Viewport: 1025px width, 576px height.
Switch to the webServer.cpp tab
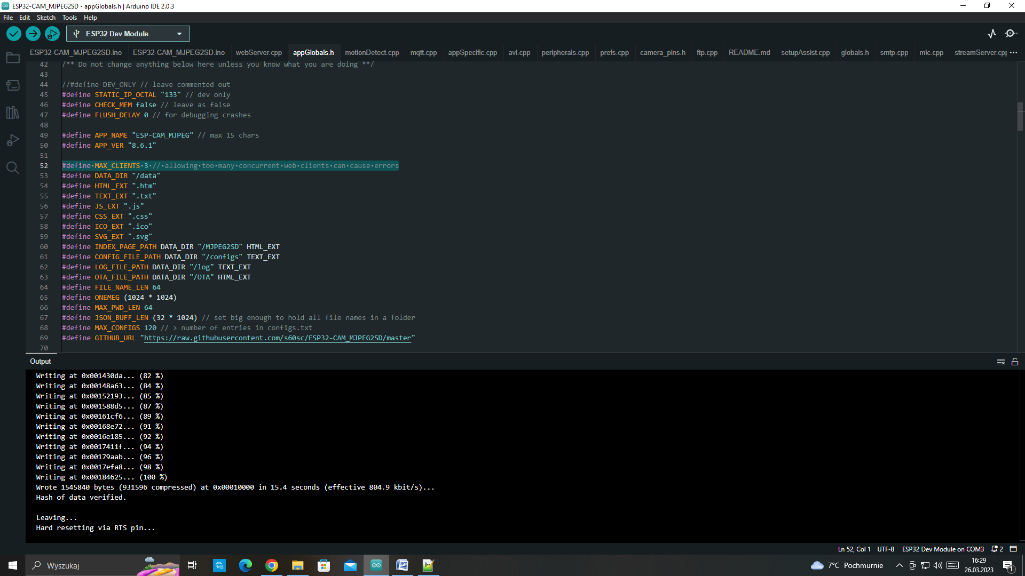tap(258, 52)
